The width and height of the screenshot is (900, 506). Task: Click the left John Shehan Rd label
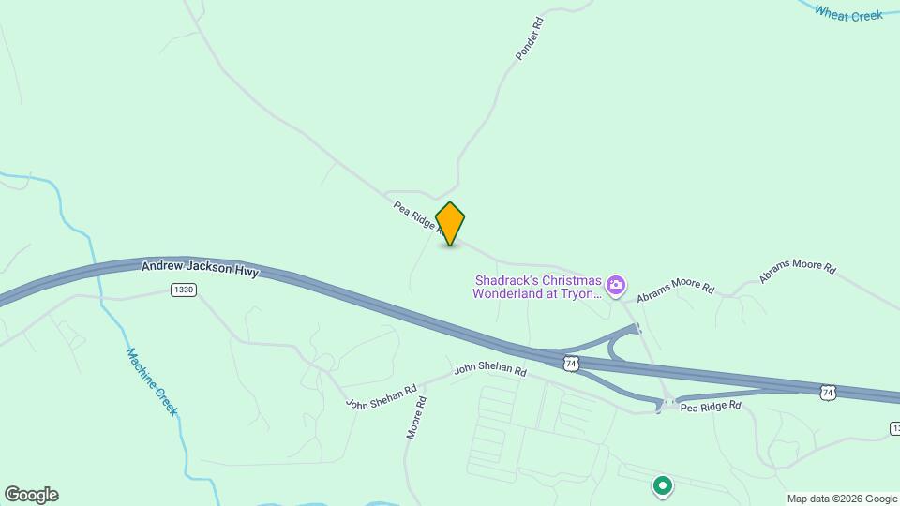(x=382, y=397)
